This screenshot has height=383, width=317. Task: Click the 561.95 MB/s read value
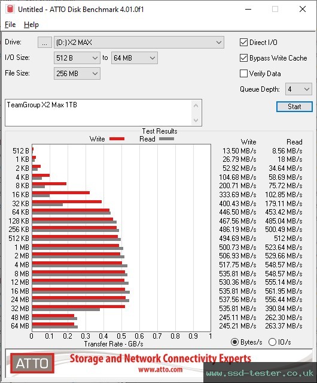284,291
